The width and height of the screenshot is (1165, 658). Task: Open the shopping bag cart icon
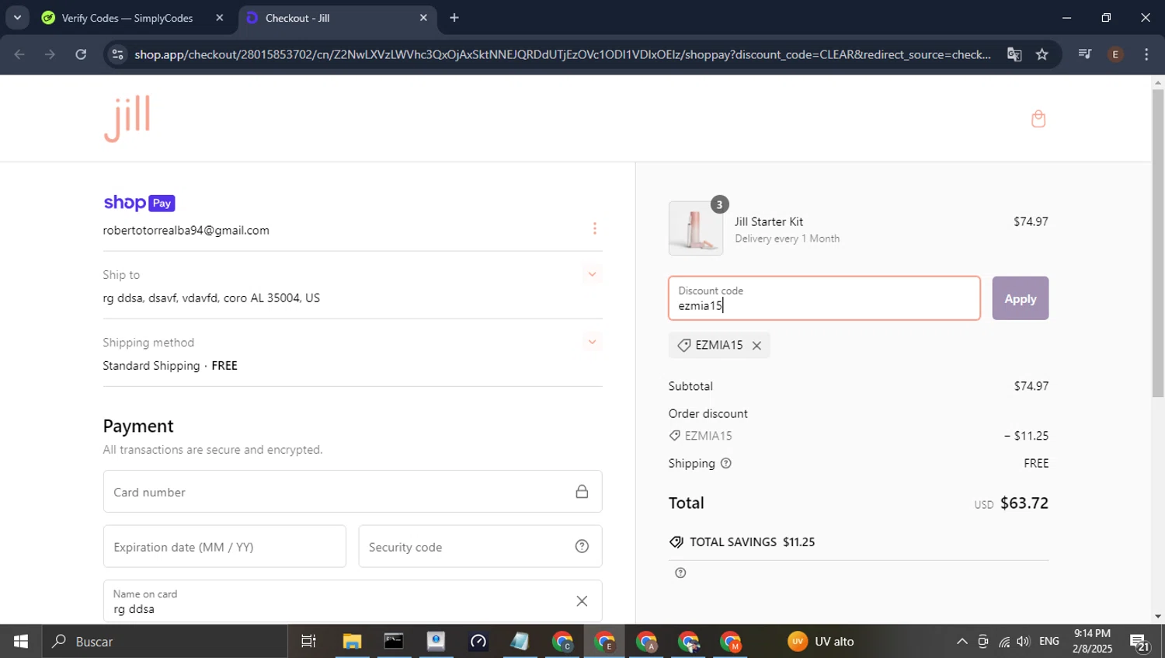click(x=1038, y=119)
